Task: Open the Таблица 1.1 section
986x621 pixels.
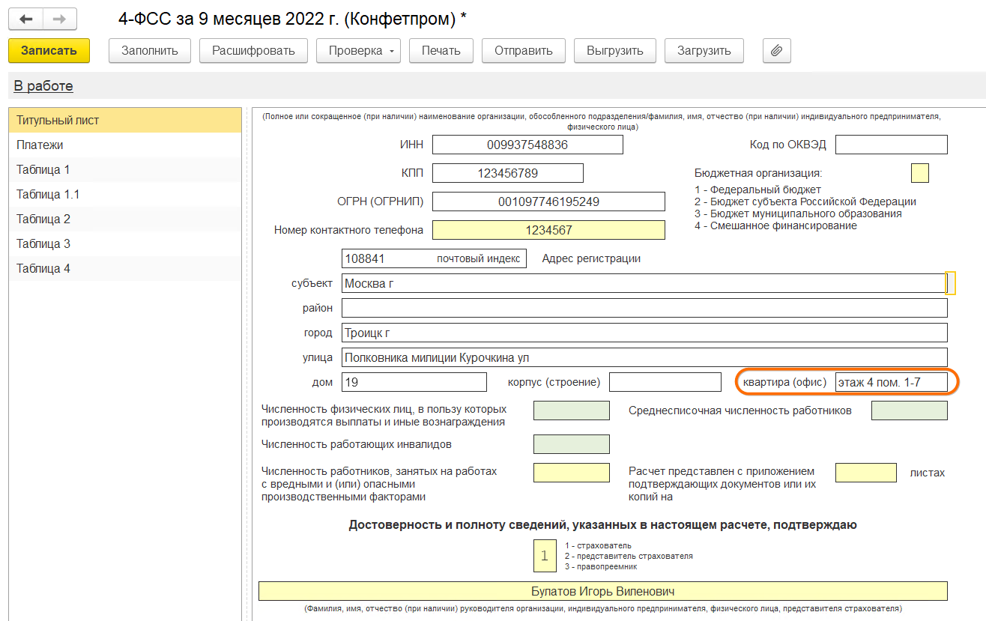Action: pyautogui.click(x=124, y=195)
